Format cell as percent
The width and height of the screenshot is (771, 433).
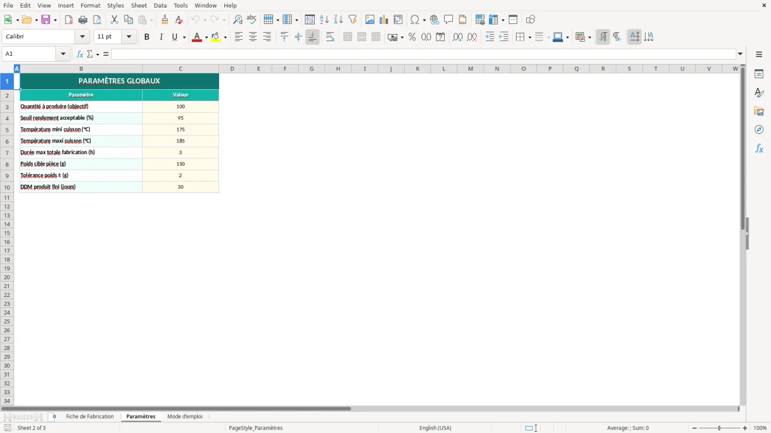pos(412,37)
